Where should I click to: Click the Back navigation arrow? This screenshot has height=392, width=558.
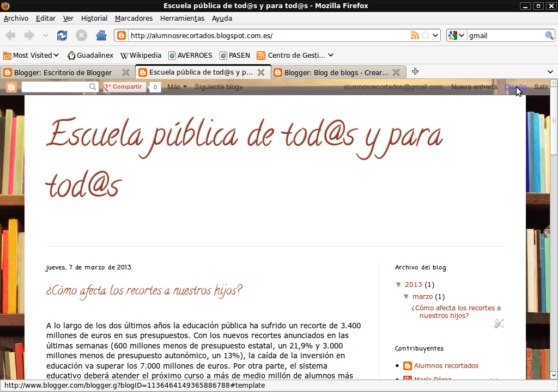pos(10,34)
